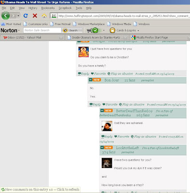
Task: Close the Inside Obama's Acorn tab
Action: click(x=125, y=38)
